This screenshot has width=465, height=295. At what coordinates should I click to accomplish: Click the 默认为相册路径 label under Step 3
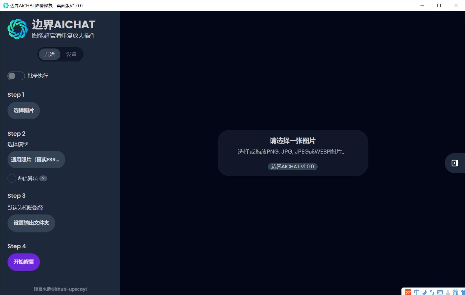click(25, 208)
